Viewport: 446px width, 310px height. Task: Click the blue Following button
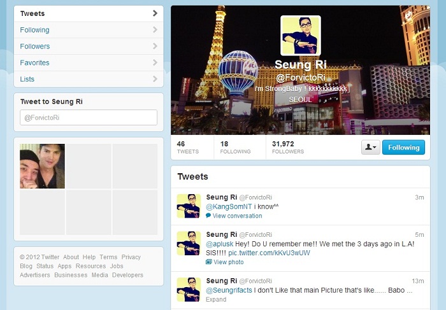(403, 147)
